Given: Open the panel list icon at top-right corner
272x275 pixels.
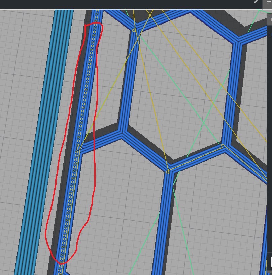Looking at the screenshot, I should [x=269, y=2].
